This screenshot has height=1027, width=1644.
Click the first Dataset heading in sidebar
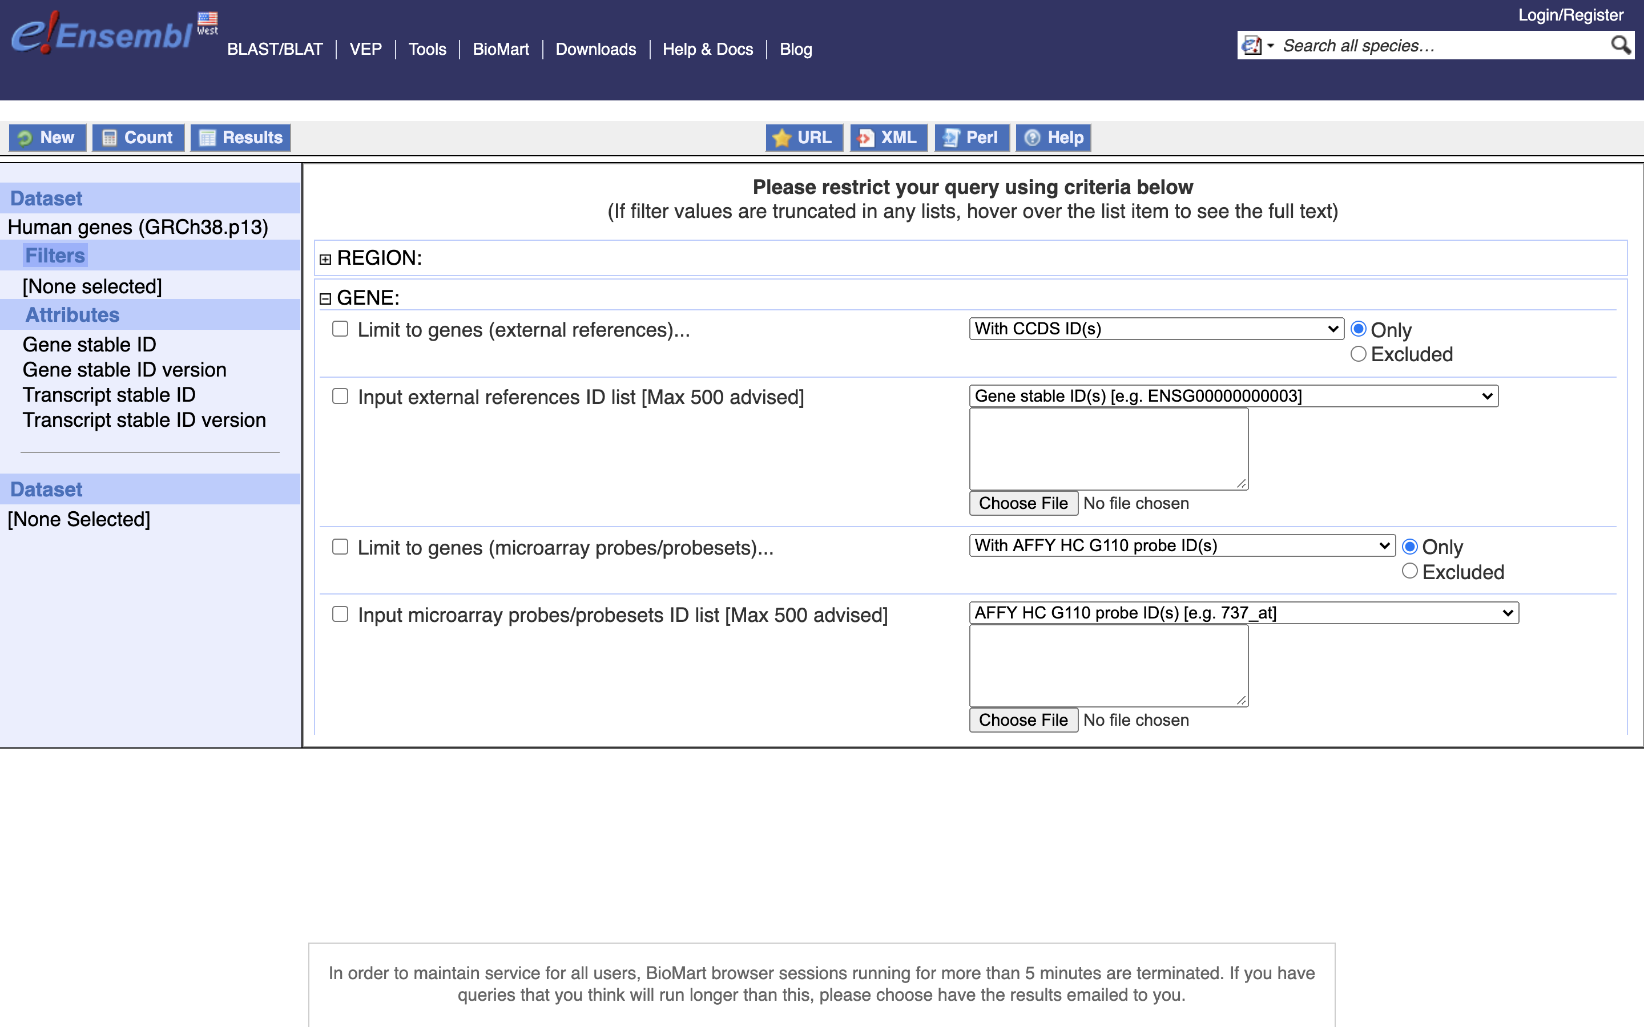(x=46, y=199)
